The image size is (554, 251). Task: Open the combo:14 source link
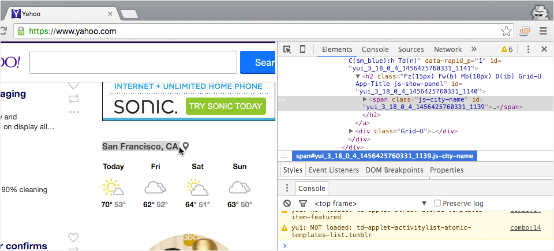tap(525, 228)
